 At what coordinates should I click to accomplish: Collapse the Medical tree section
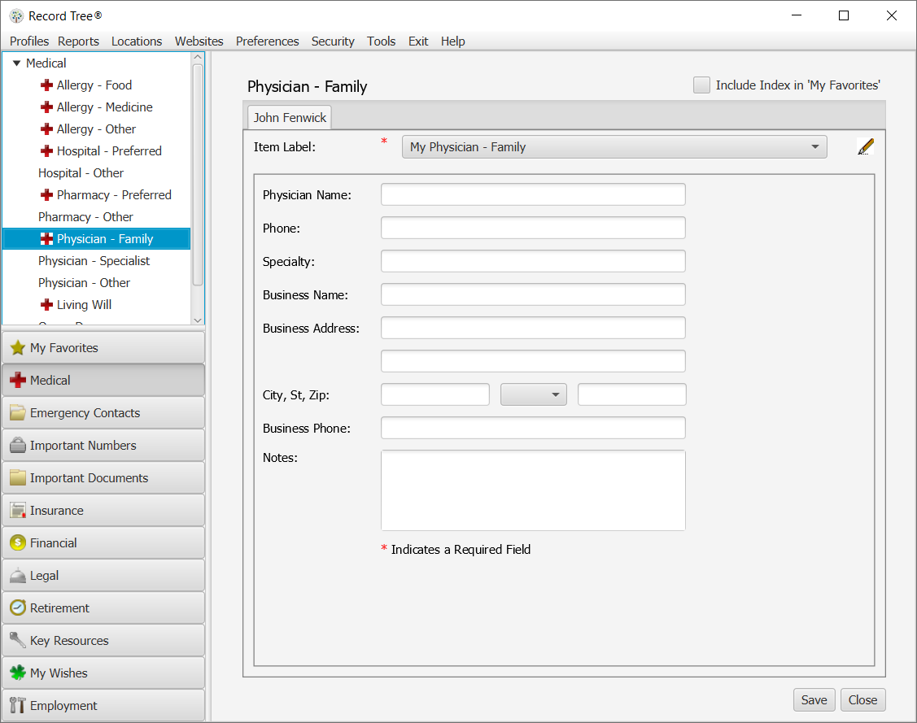point(15,63)
